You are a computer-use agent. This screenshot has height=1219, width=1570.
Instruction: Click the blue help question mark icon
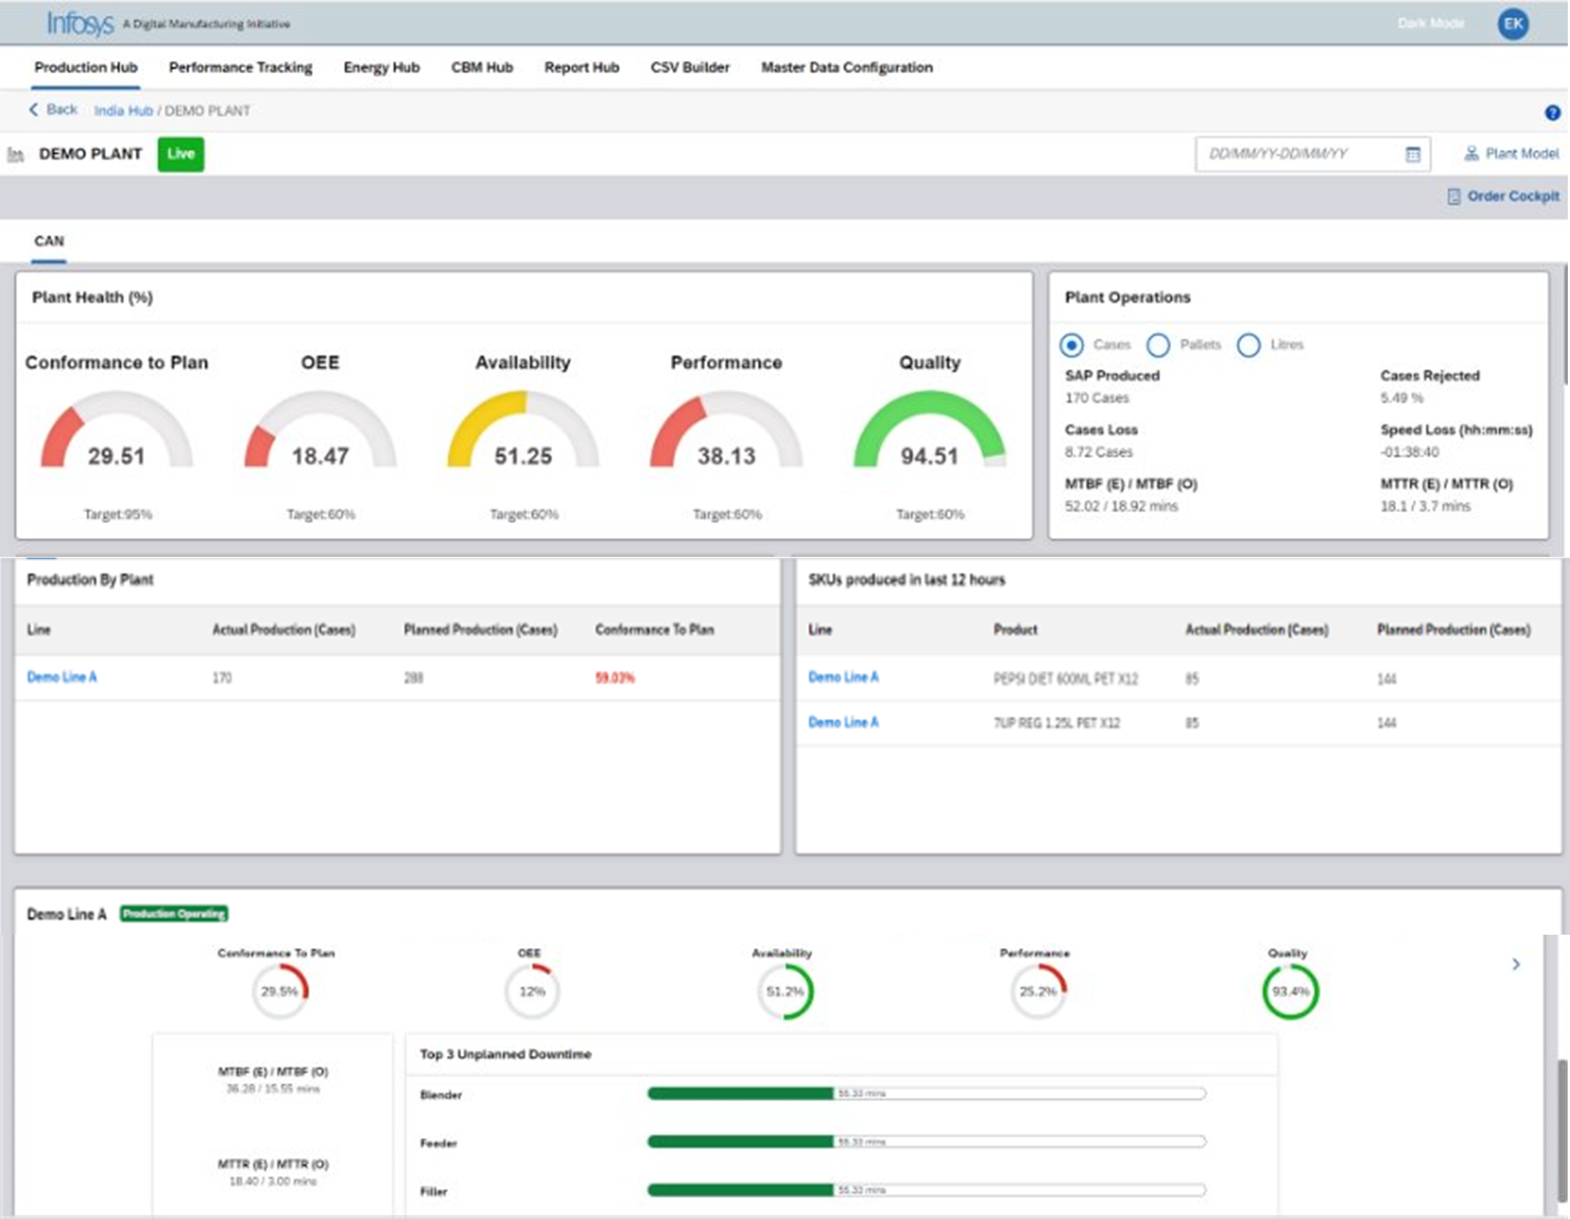point(1552,113)
